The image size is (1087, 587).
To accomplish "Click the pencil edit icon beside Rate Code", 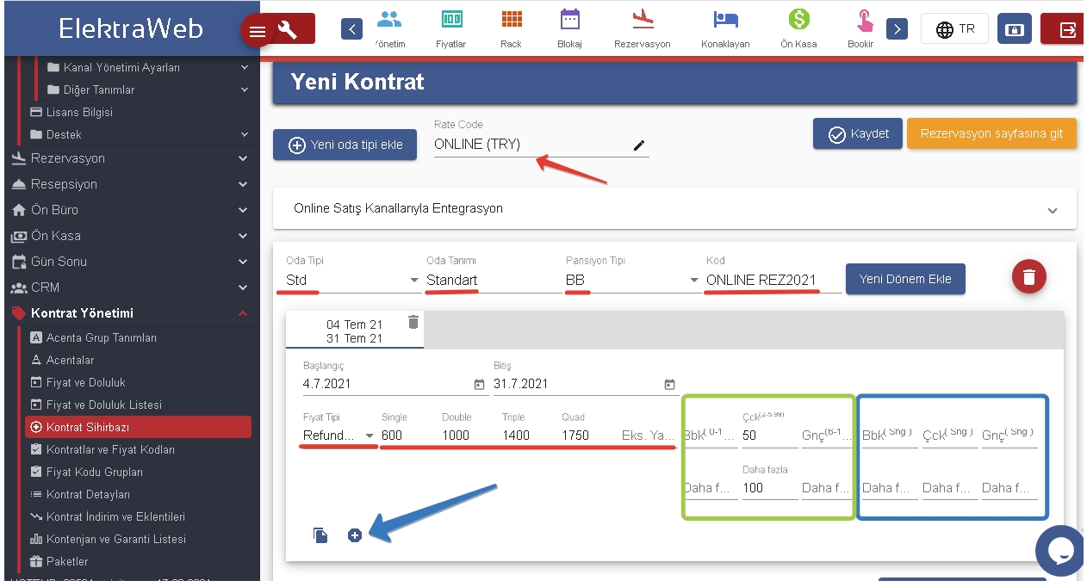I will pos(638,145).
